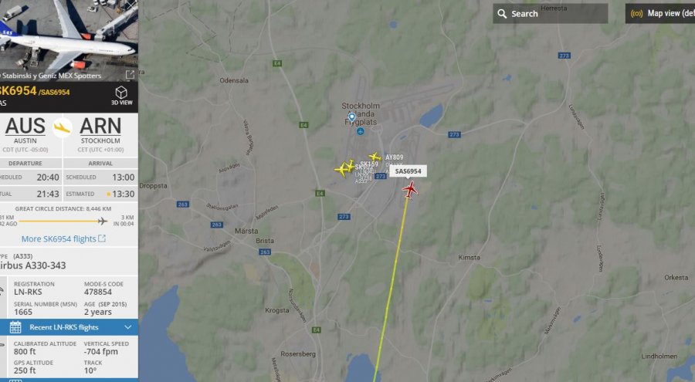Screen dimensions: 695x382
Task: Expand the Recent LN-RKS flights bar
Action: (x=69, y=327)
